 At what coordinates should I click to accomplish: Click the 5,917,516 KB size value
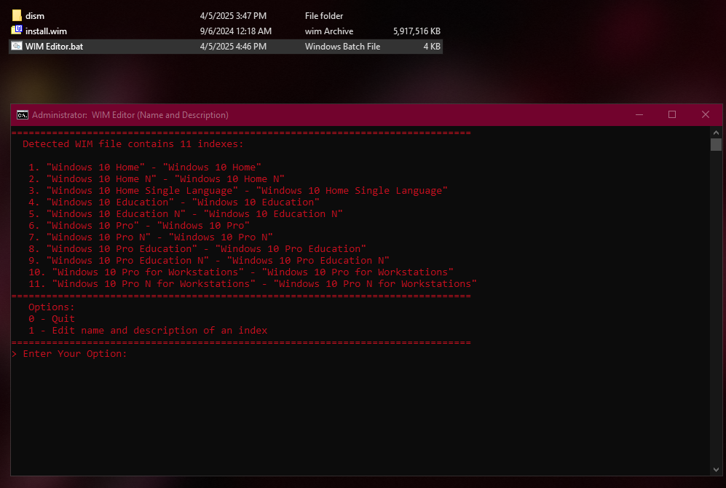[417, 31]
